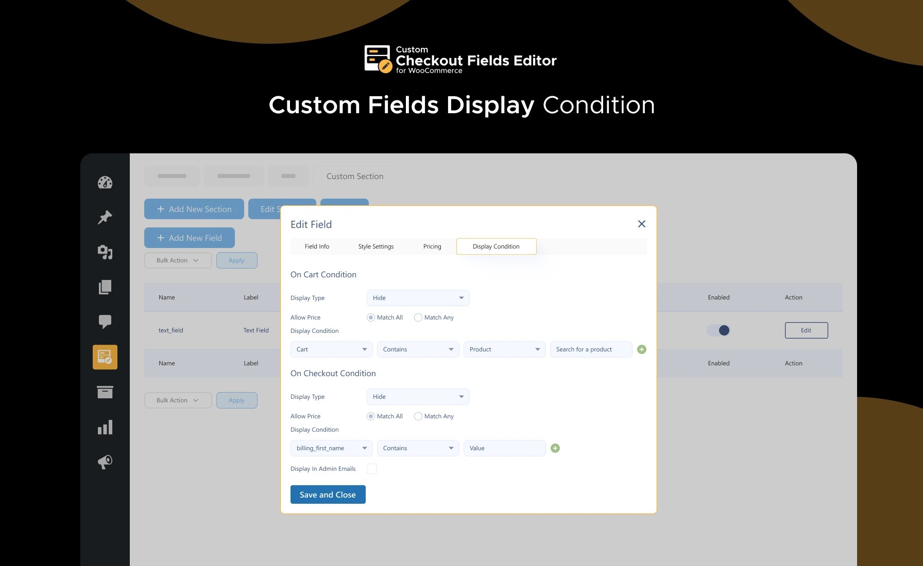Switch to the Pricing tab

pos(432,246)
